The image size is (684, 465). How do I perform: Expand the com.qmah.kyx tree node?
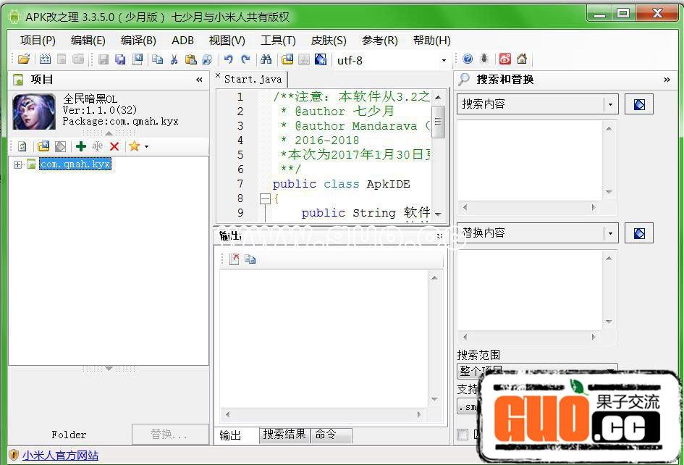click(17, 164)
